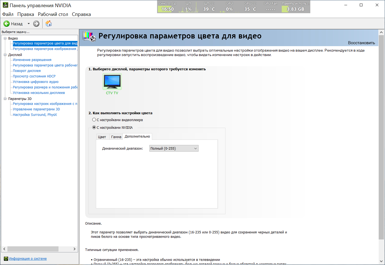Open the Рабочий стол menu
This screenshot has height=265, width=385.
point(53,14)
